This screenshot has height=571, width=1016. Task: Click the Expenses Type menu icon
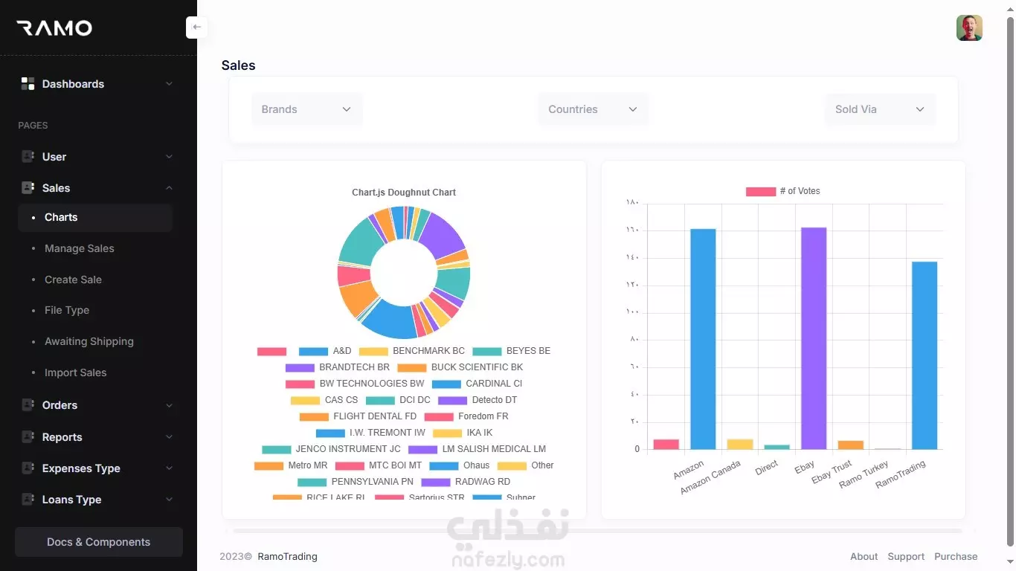(x=28, y=468)
